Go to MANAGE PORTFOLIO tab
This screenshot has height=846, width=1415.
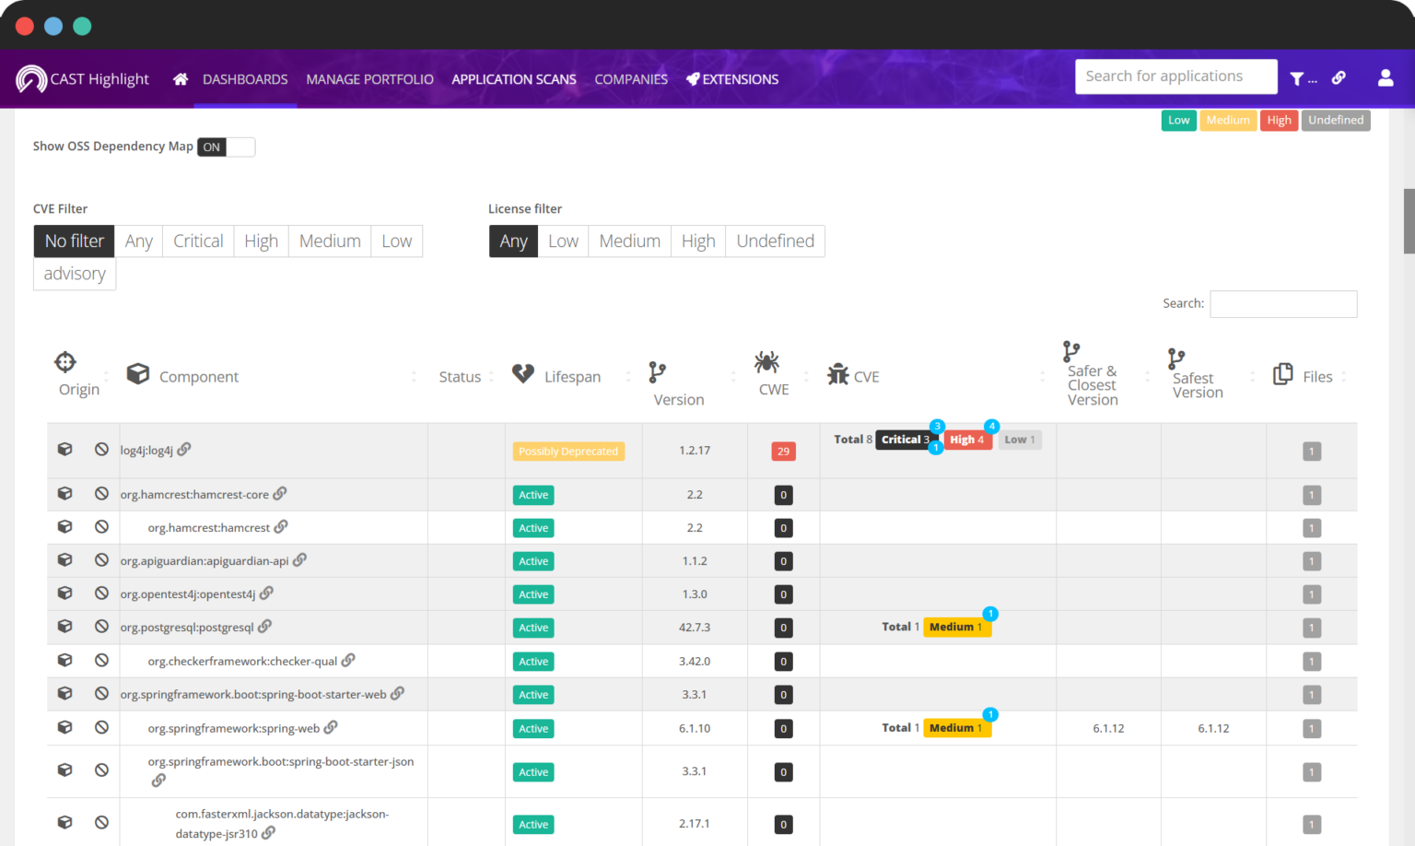(369, 79)
